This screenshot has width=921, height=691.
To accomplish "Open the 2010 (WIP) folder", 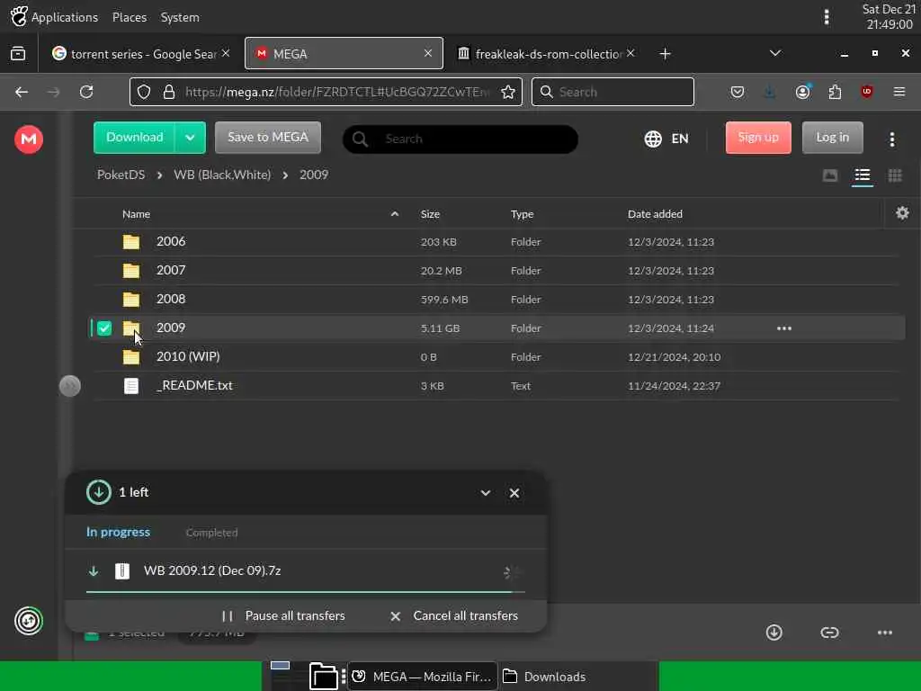I will point(496,356).
